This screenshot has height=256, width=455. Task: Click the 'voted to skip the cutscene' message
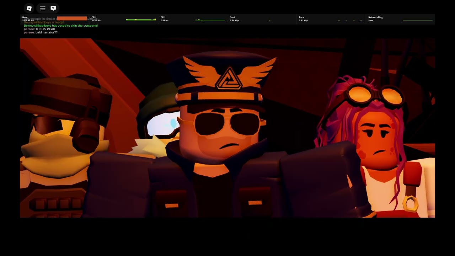(61, 26)
